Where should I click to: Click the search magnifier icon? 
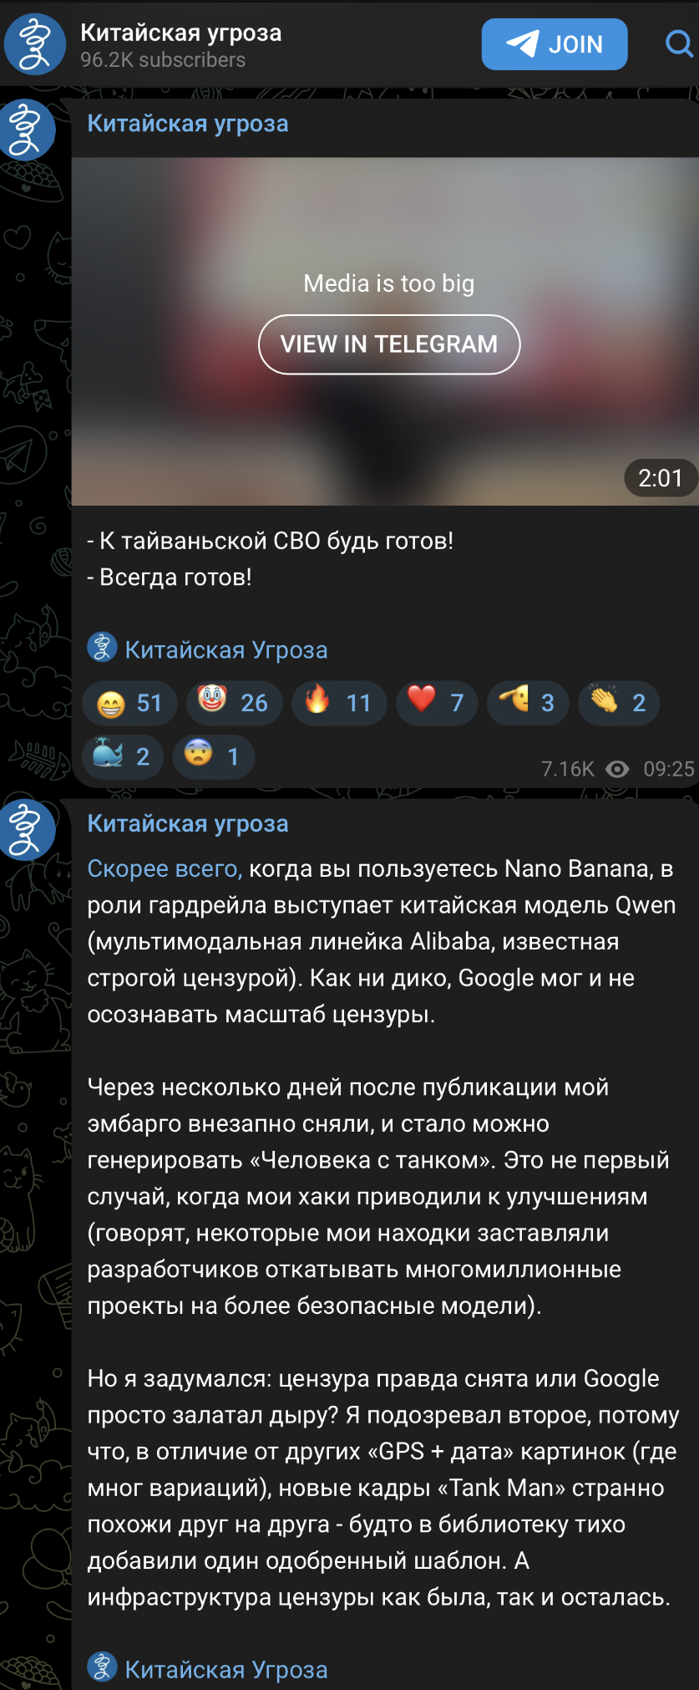679,43
